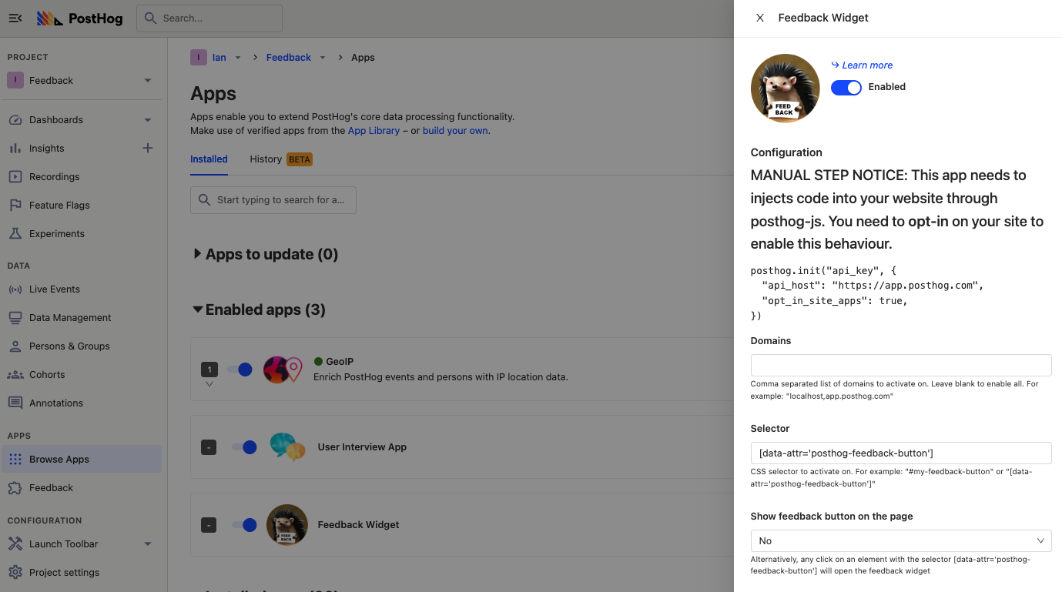Collapse sidebar with the hamburger menu icon
The image size is (1062, 592).
click(x=15, y=18)
